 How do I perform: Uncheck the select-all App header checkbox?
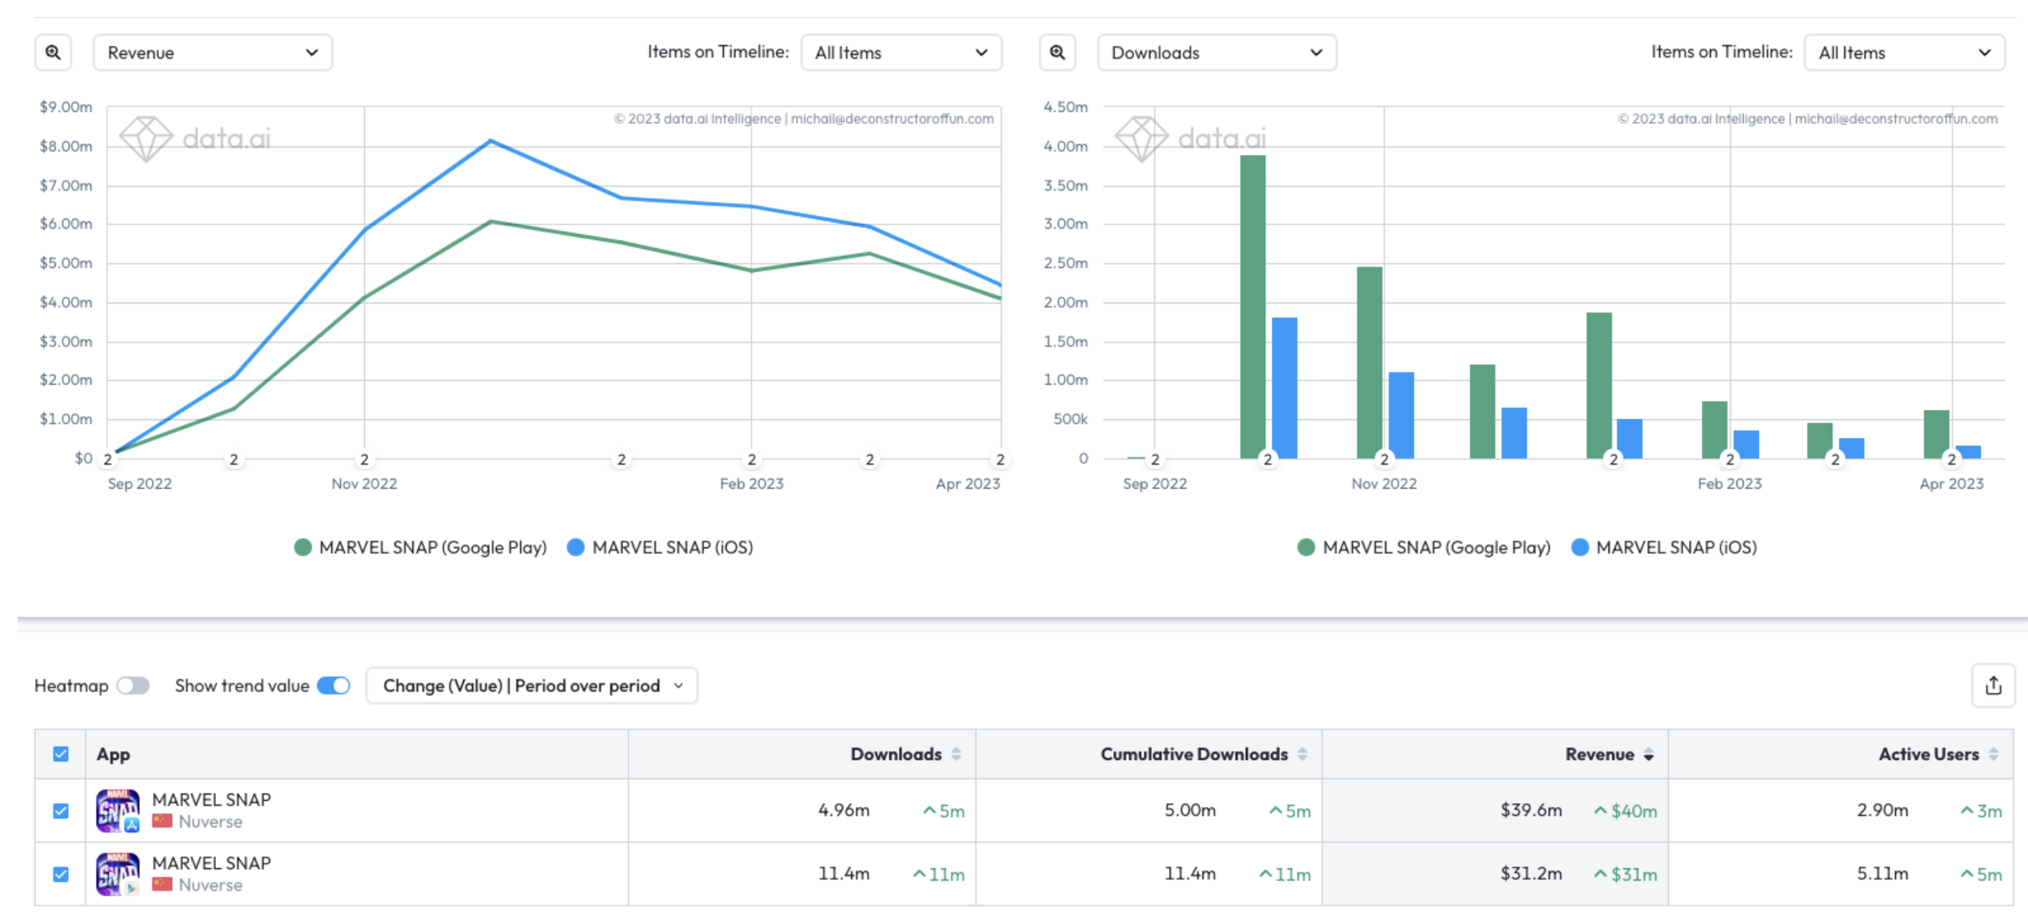tap(61, 755)
